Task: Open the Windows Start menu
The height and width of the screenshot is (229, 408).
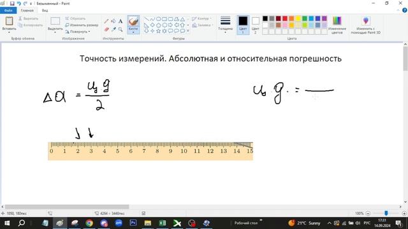Action: [x=7, y=223]
